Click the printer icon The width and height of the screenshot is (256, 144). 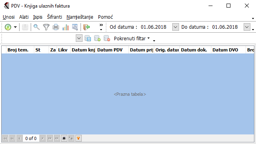point(56,27)
